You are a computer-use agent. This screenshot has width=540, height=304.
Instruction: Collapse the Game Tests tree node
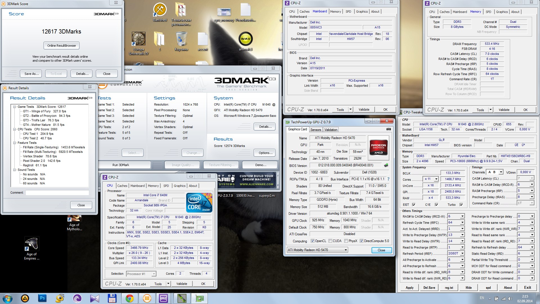14,107
